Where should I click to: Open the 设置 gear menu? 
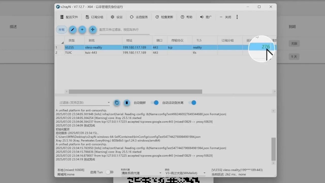tap(117, 17)
